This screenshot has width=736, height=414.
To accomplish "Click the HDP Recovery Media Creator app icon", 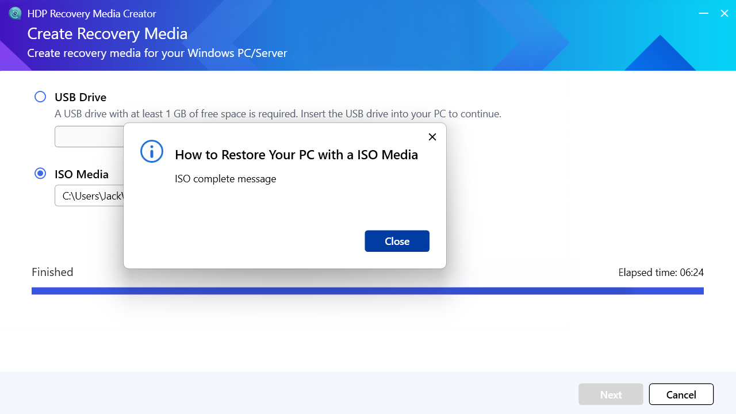I will 15,13.
